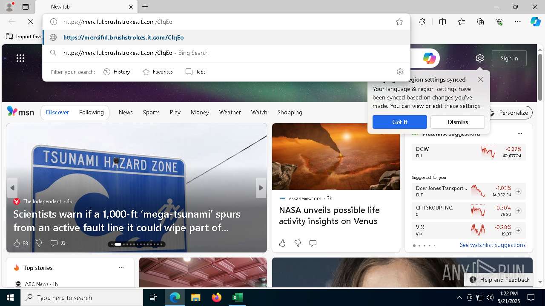Open the browser profile icon
This screenshot has height=306, width=545.
pos(9,7)
